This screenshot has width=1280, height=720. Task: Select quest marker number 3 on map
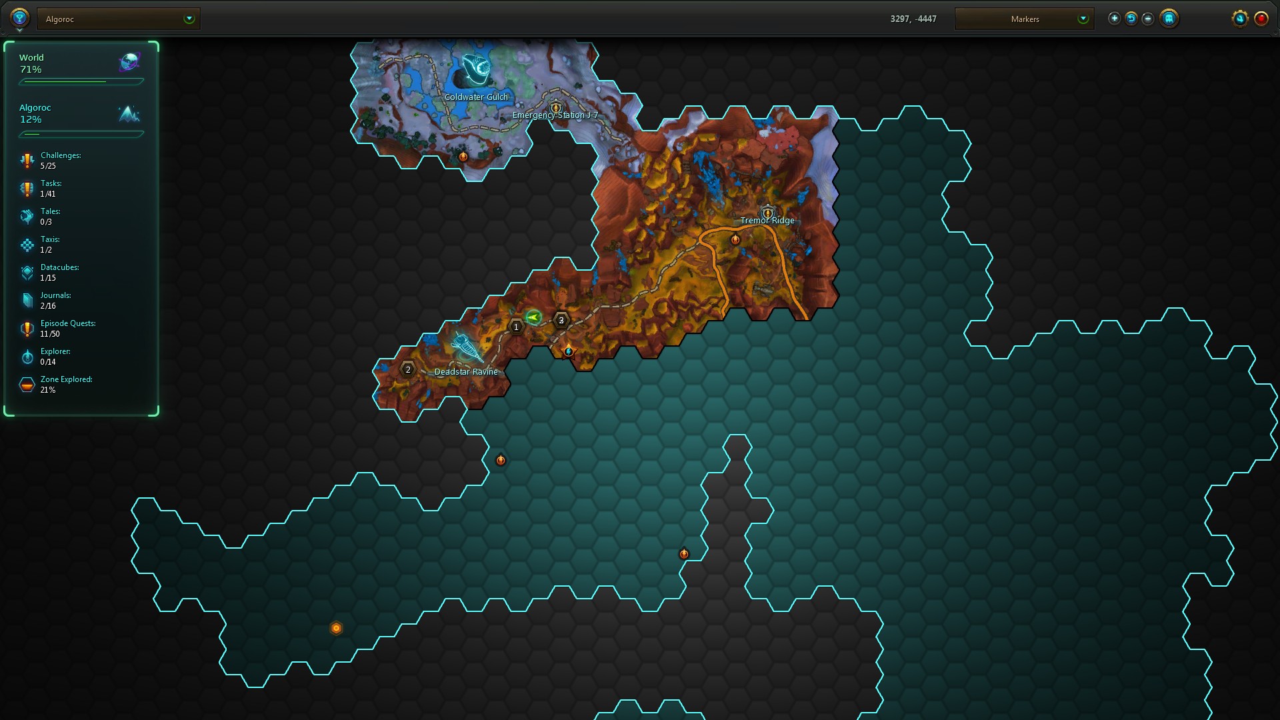[x=561, y=321]
